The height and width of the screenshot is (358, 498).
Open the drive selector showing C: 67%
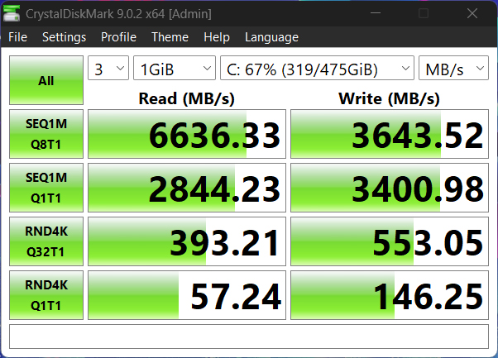(317, 68)
